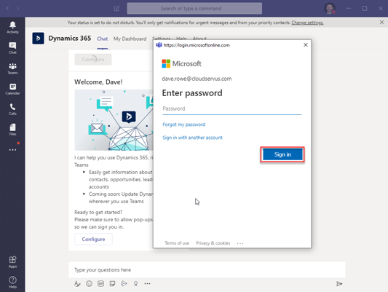
Task: Click Sign in with another account
Action: tap(192, 138)
